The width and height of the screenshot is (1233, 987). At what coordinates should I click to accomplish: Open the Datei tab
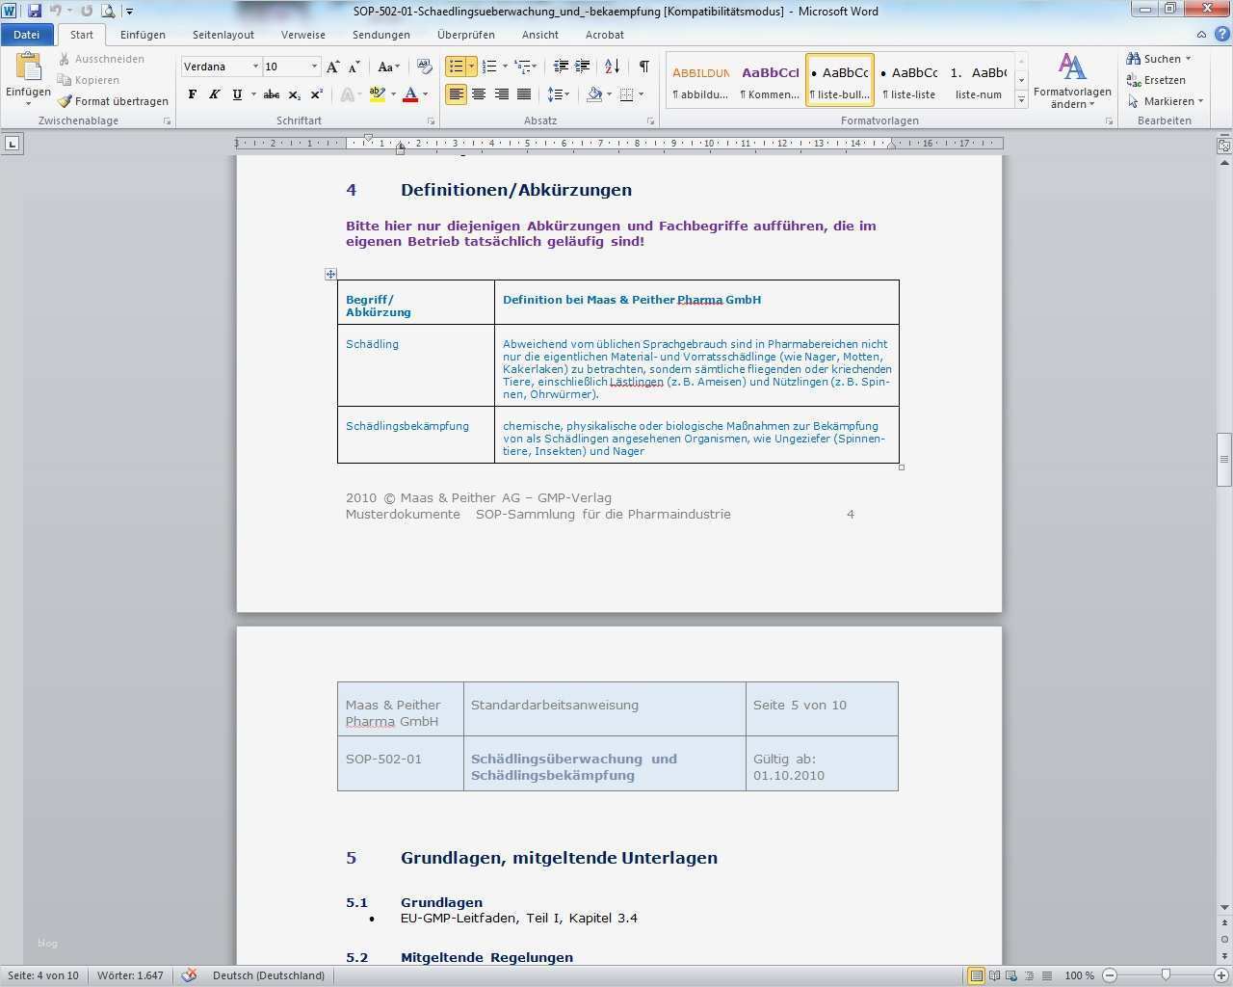[x=27, y=35]
